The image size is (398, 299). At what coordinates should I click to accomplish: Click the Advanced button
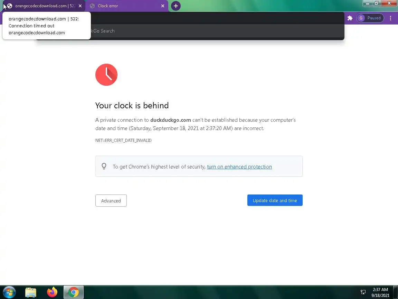(111, 201)
